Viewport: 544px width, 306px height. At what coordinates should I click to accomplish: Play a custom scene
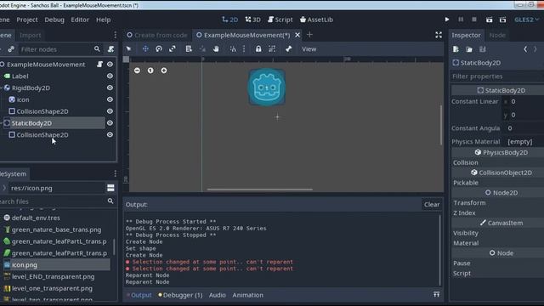[502, 20]
